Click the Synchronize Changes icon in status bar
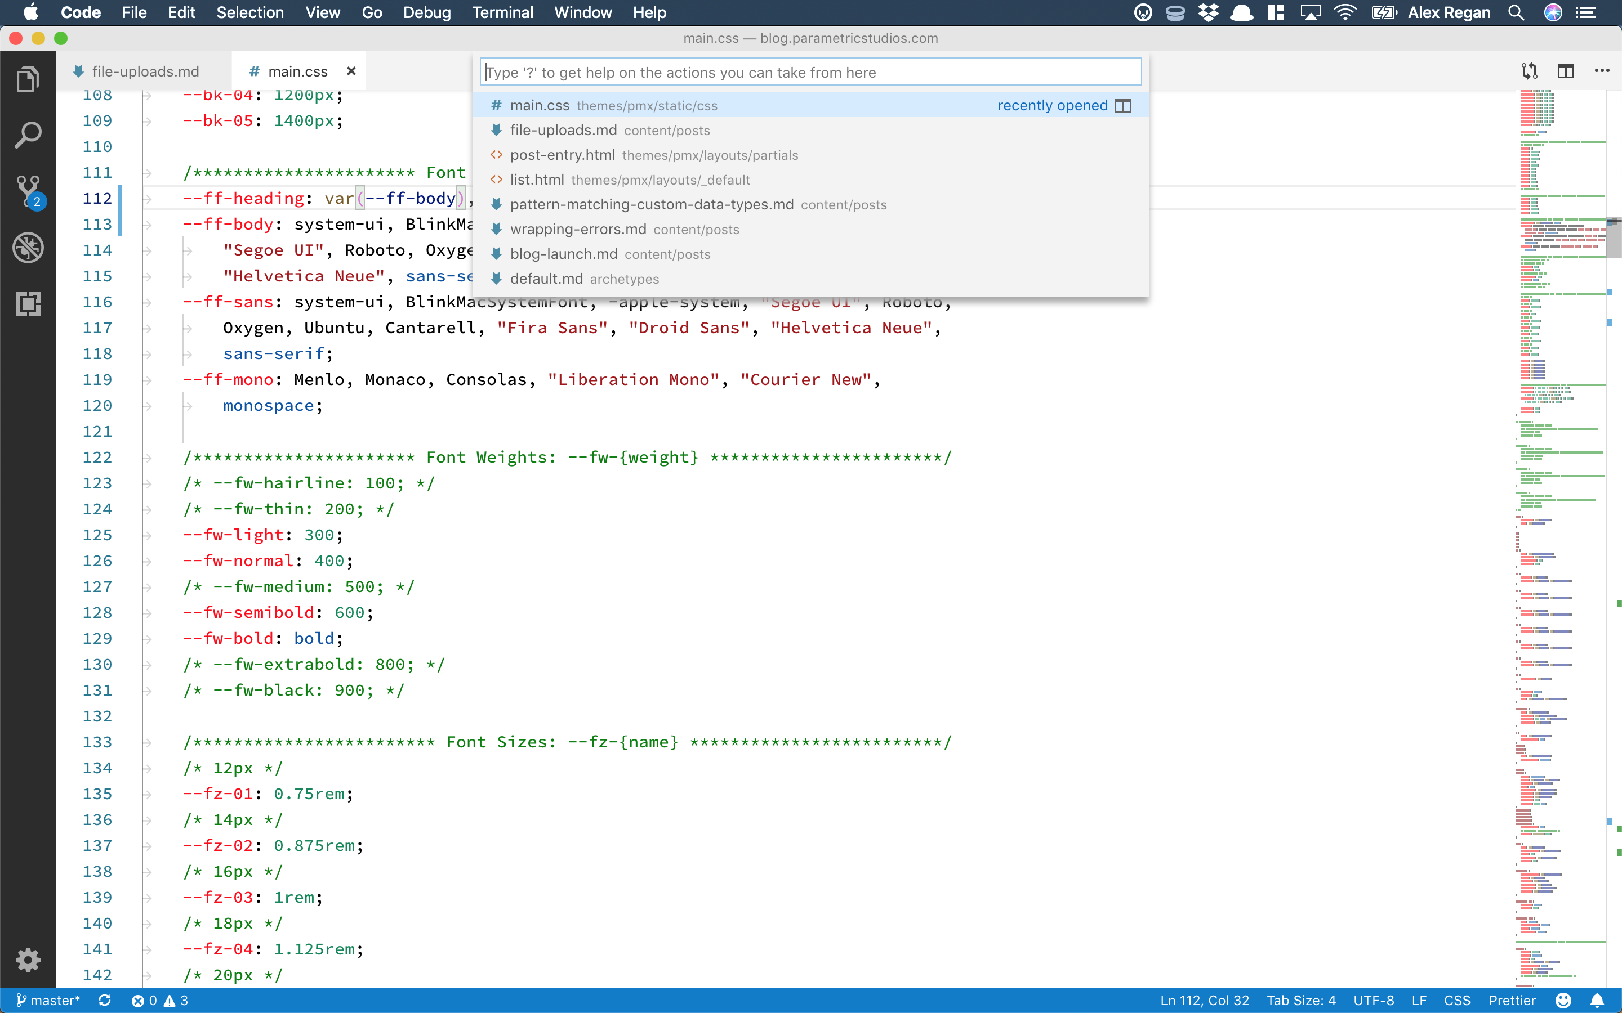The width and height of the screenshot is (1622, 1013). (105, 1000)
